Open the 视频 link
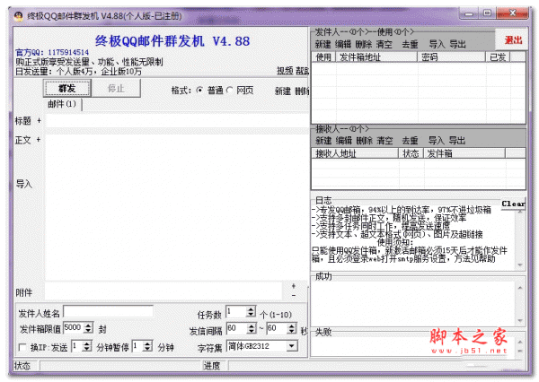This screenshot has width=539, height=382. tap(284, 70)
